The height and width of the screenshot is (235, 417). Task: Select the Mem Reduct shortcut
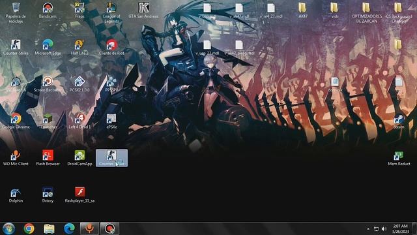tap(399, 158)
